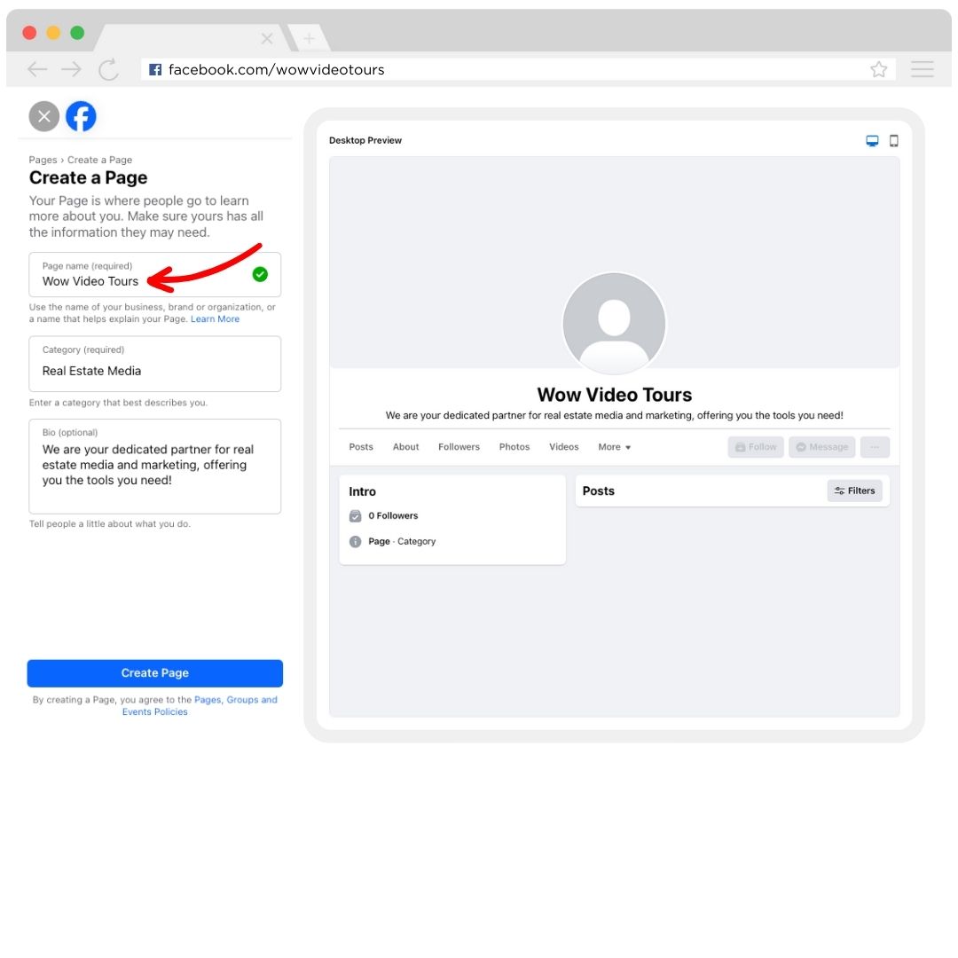This screenshot has height=958, width=958.
Task: Switch to mobile preview icon
Action: click(x=894, y=141)
